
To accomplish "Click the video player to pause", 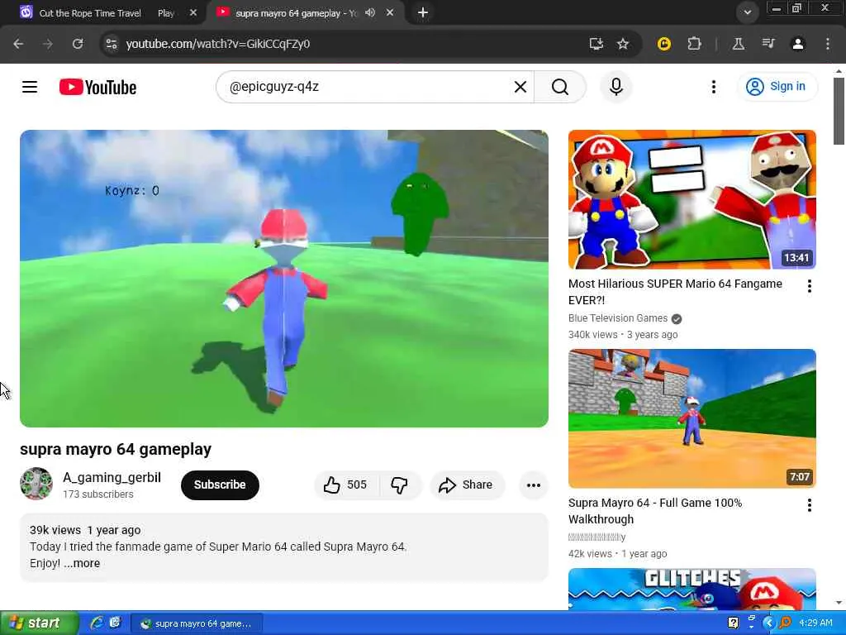I will (x=284, y=279).
